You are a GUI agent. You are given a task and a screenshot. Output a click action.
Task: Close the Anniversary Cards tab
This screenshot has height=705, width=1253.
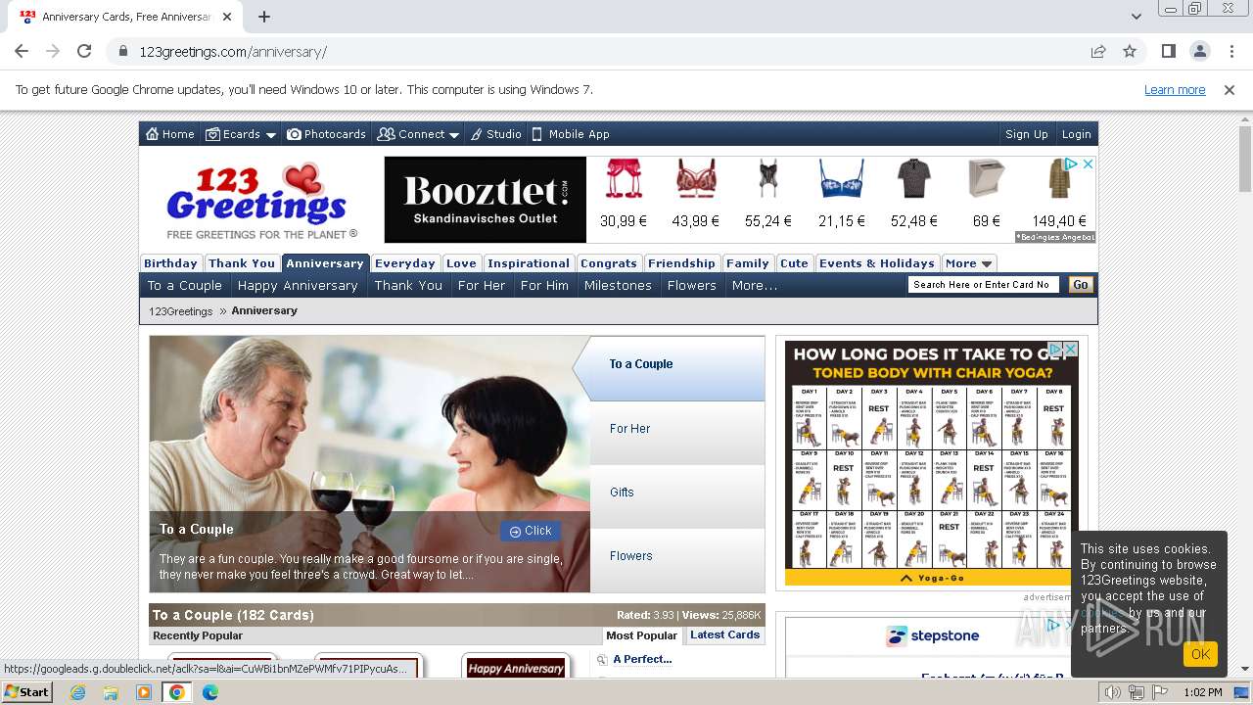227,17
